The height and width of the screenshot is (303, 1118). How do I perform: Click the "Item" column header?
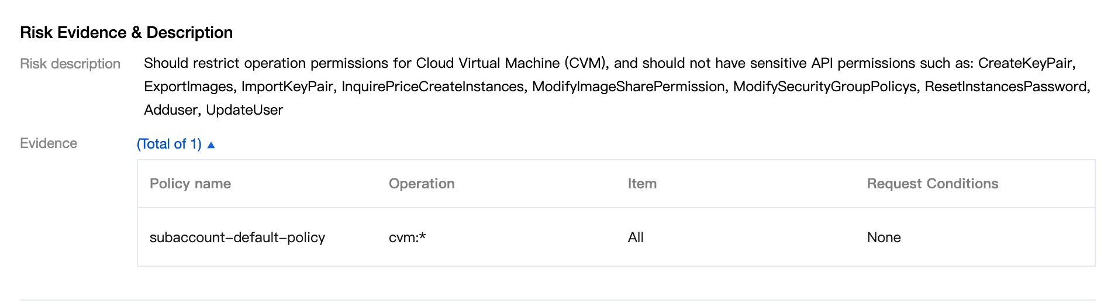tap(642, 184)
